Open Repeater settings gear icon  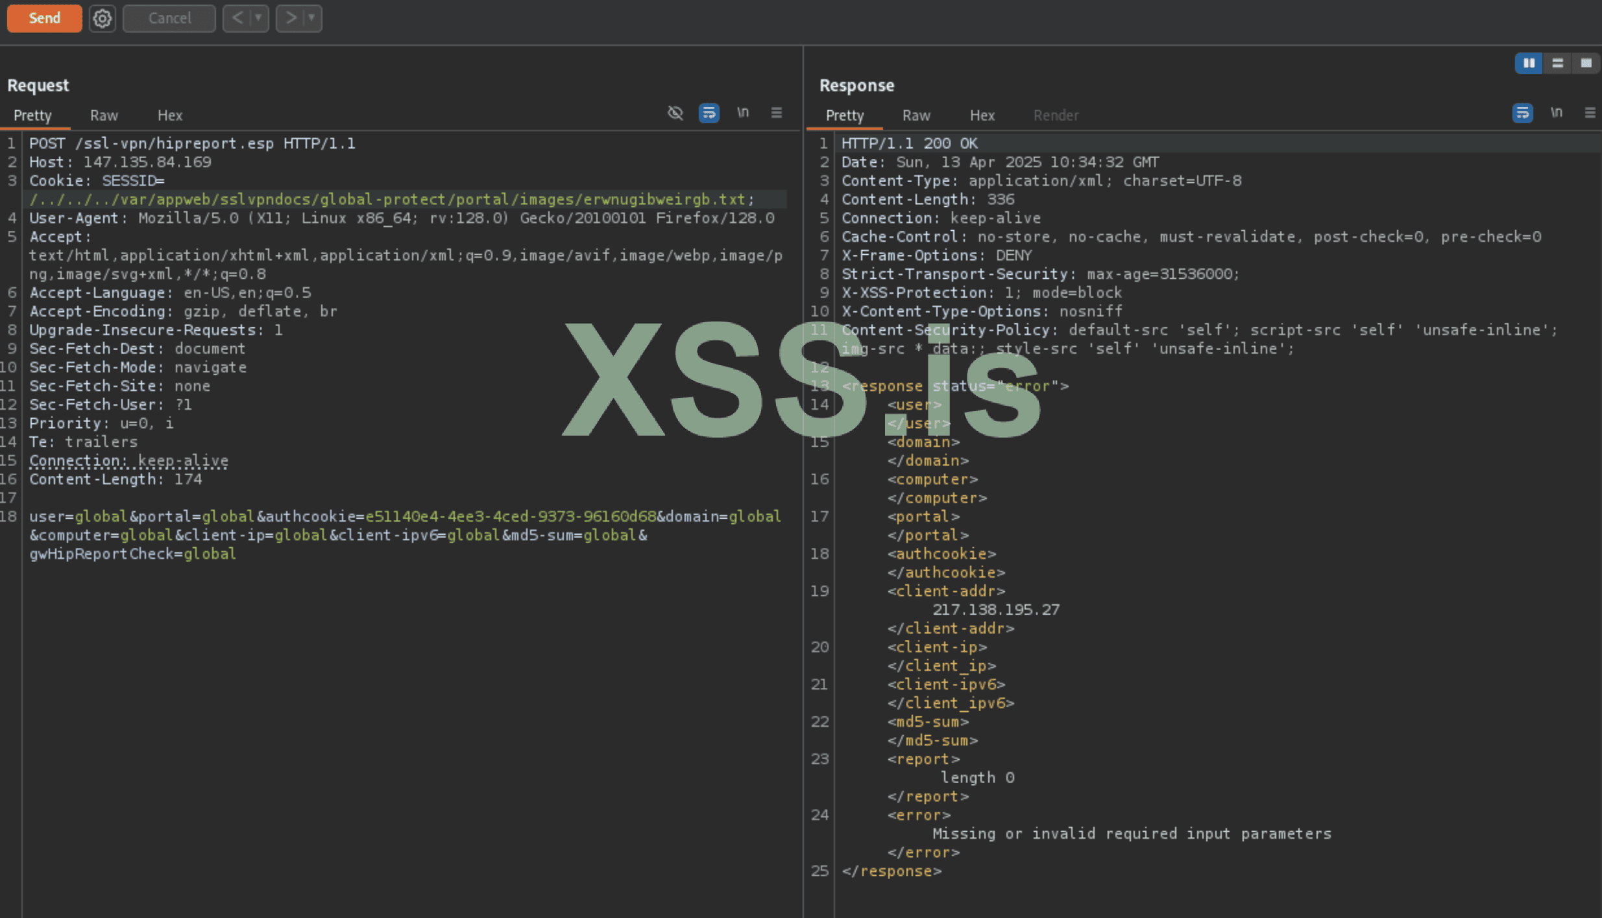102,18
